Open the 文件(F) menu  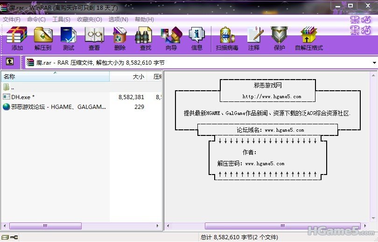click(x=12, y=20)
